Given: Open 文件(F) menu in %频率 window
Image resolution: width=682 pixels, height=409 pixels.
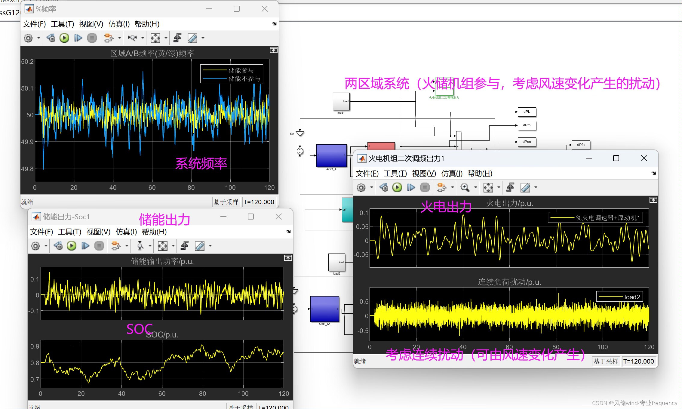Looking at the screenshot, I should tap(34, 24).
